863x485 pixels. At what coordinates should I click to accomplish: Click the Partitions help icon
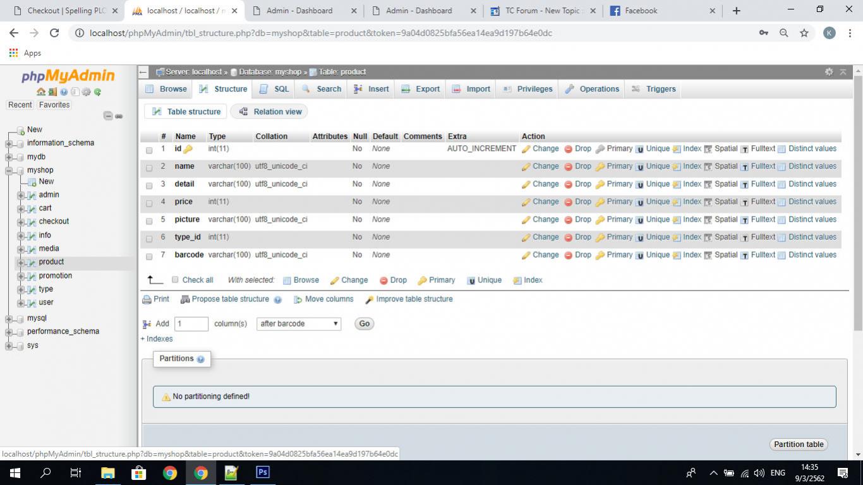(200, 359)
